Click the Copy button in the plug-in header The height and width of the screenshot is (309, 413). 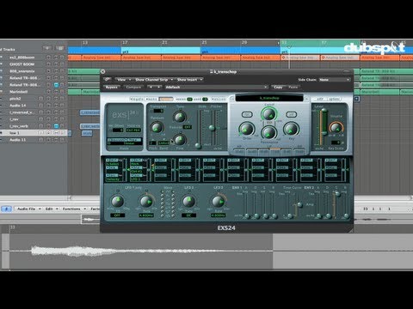(278, 87)
